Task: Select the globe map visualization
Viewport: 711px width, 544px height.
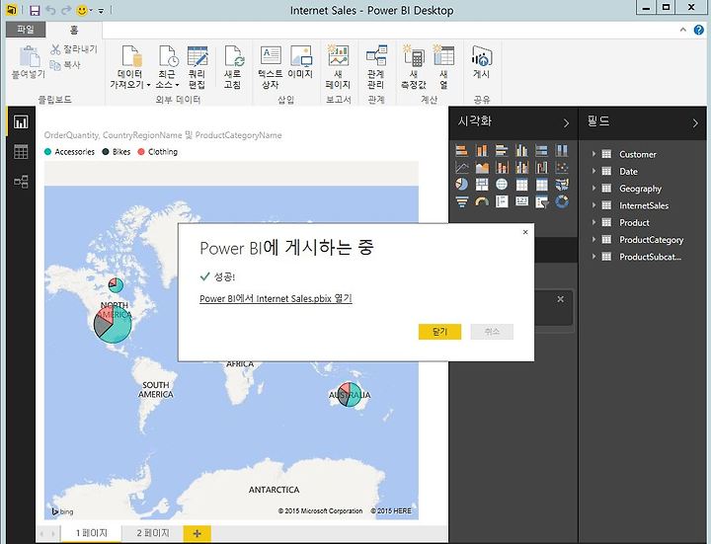Action: [502, 184]
